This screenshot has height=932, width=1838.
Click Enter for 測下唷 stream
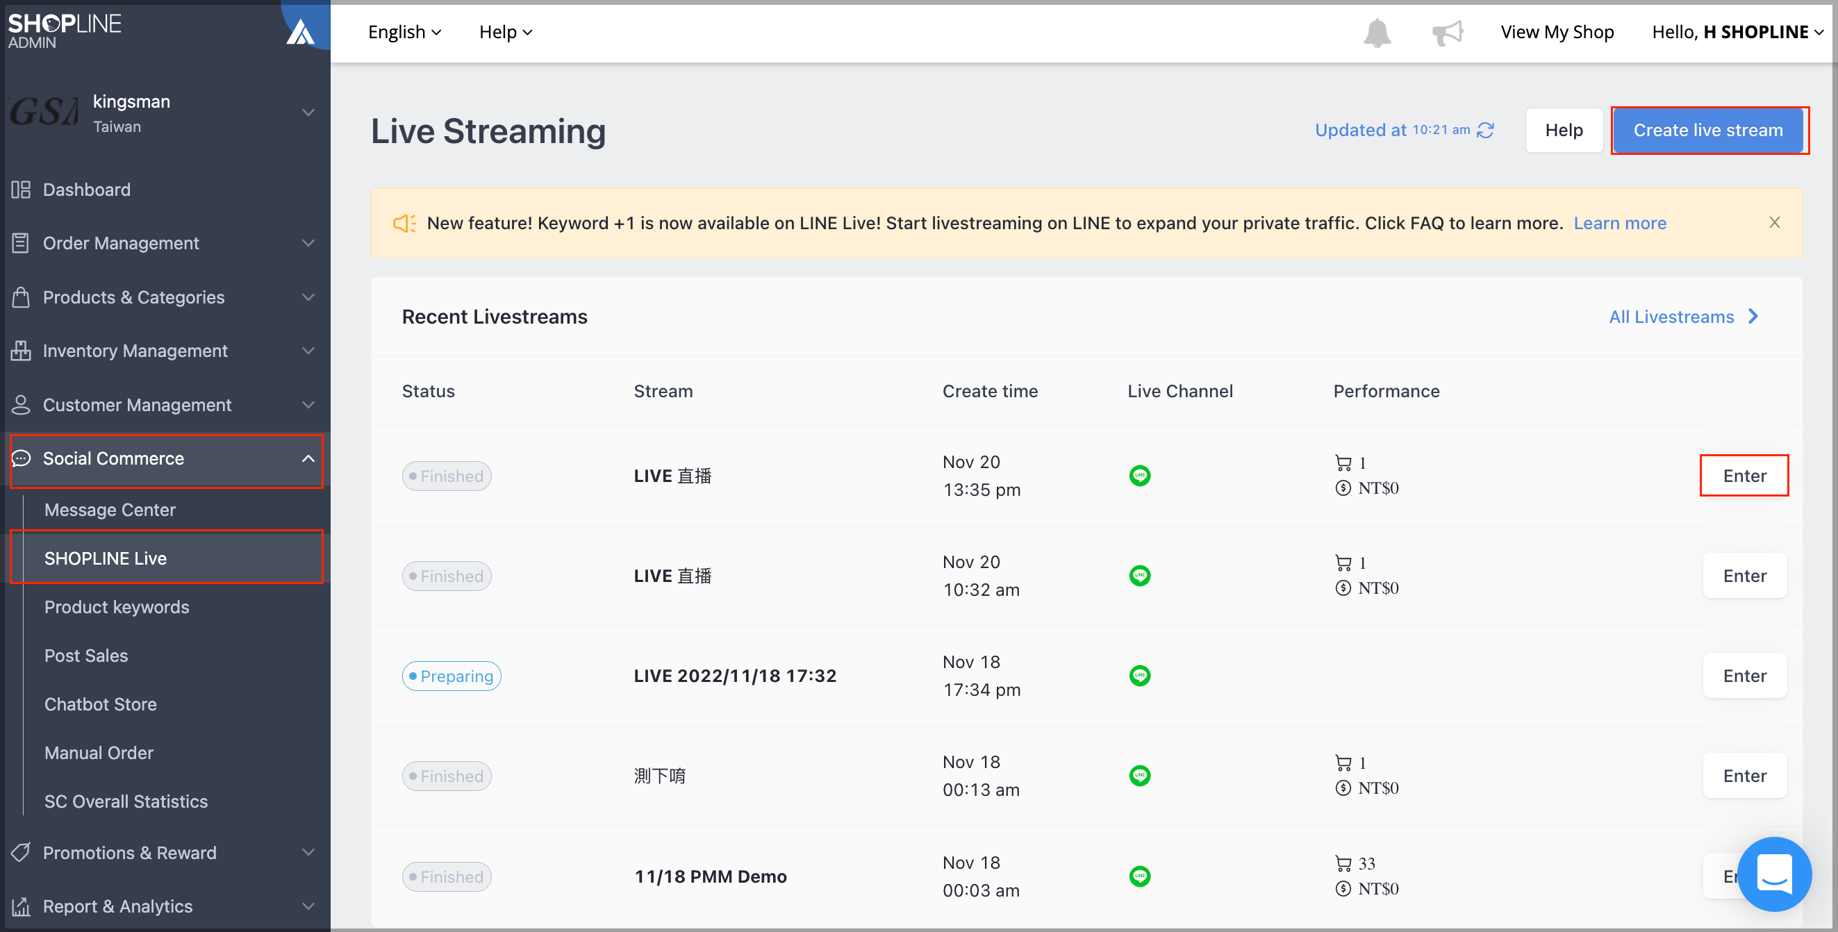point(1744,775)
